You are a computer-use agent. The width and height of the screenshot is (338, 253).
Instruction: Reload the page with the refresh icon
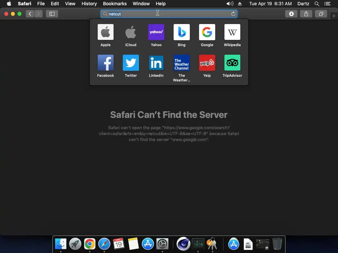pyautogui.click(x=233, y=14)
